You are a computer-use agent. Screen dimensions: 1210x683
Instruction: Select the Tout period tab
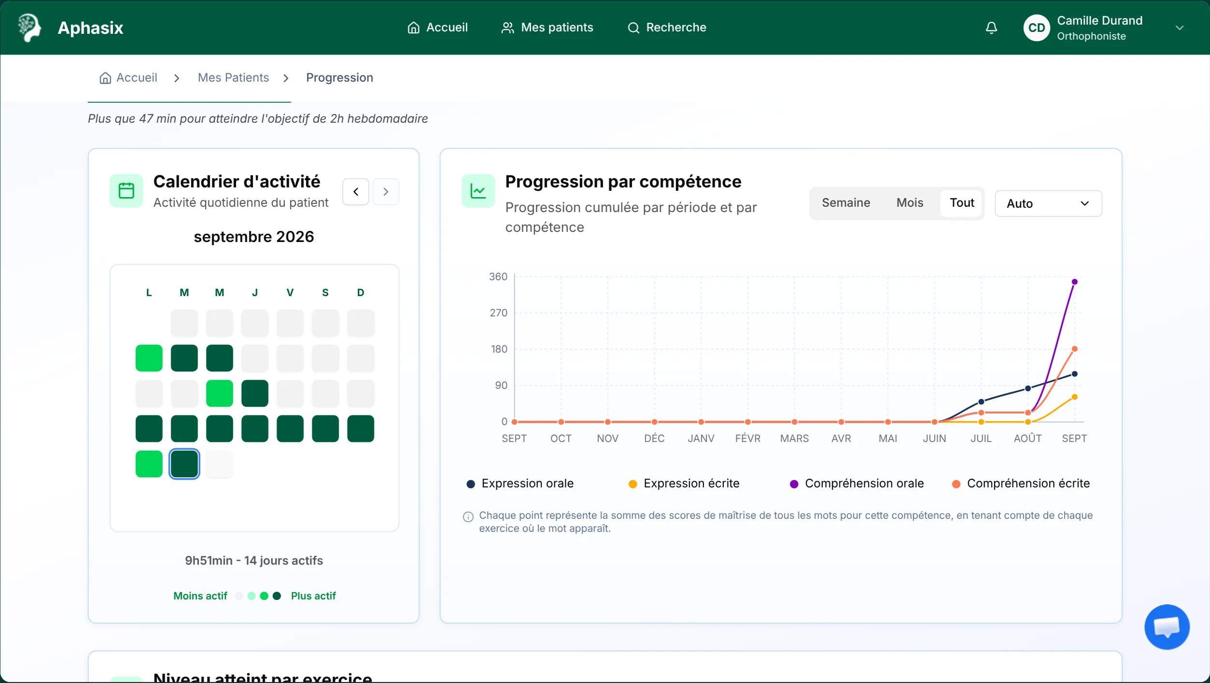[x=962, y=203]
